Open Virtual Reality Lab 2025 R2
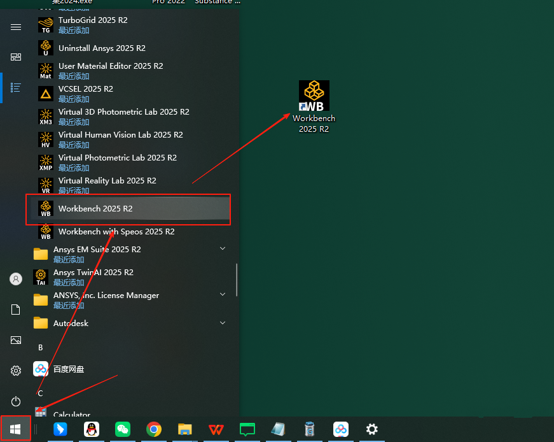The width and height of the screenshot is (554, 442). click(x=107, y=181)
